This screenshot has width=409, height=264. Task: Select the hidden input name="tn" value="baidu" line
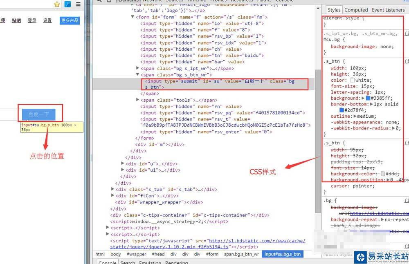tap(202, 56)
